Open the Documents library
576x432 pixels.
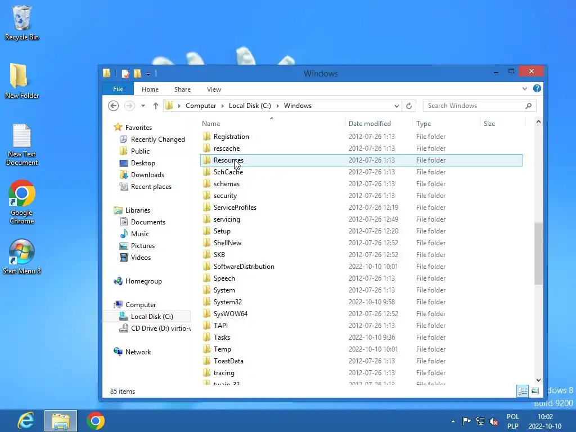click(x=148, y=222)
